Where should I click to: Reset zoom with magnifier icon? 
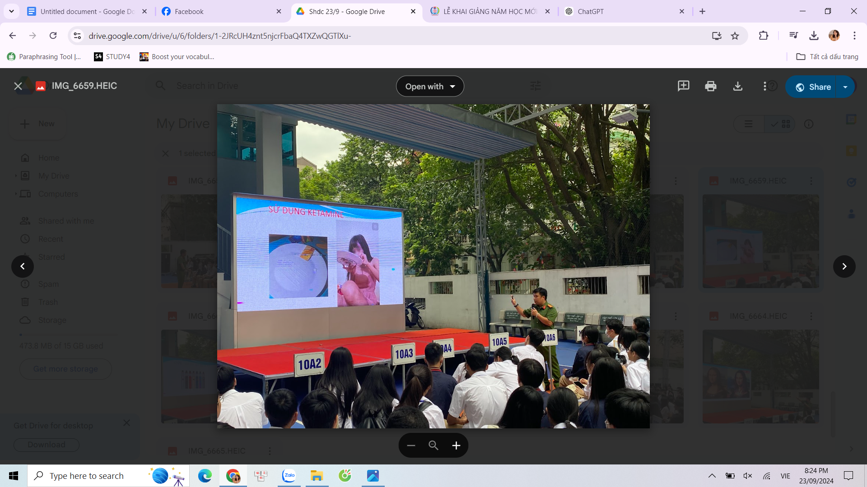pos(433,446)
